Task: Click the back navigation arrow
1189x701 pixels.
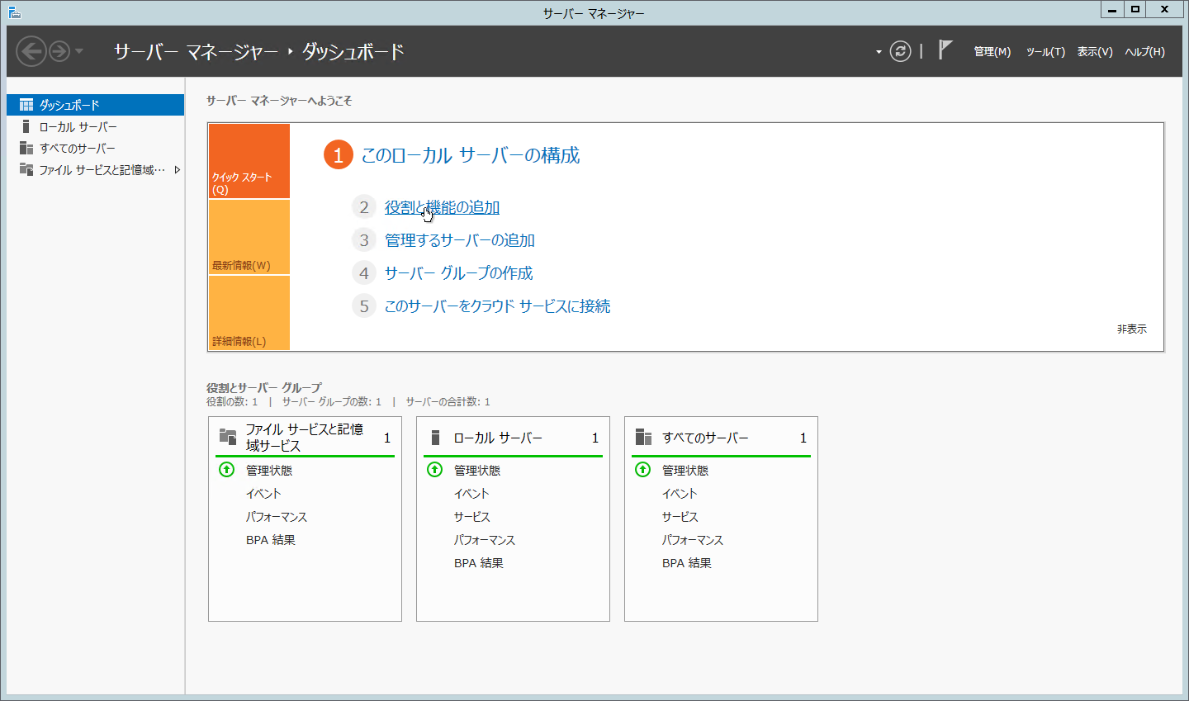Action: [31, 51]
